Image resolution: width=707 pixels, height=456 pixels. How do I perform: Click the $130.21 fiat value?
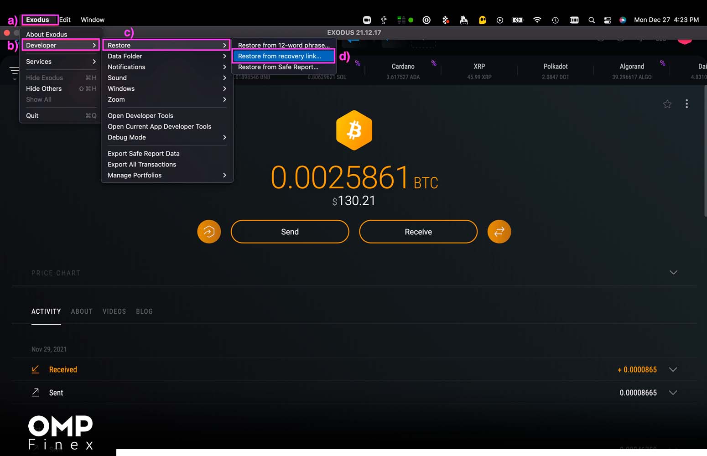click(353, 201)
